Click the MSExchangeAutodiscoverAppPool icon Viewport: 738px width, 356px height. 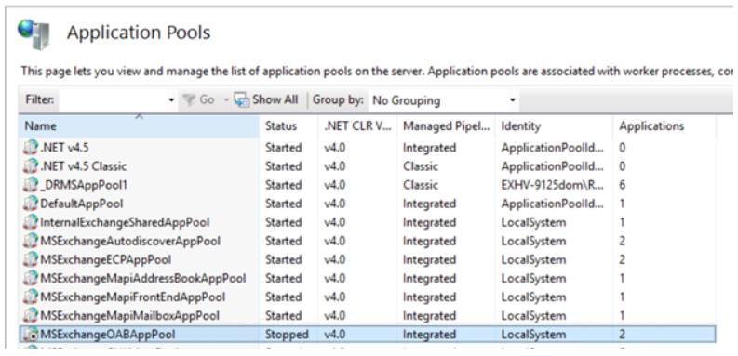(31, 242)
